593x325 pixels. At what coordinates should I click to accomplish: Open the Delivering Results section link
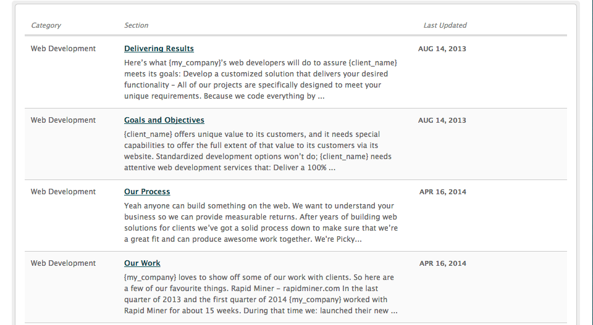[159, 49]
